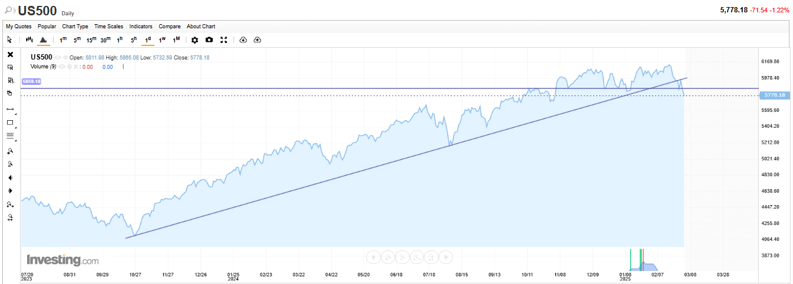Open the Indicators dropdown
This screenshot has width=793, height=284.
pyautogui.click(x=141, y=27)
